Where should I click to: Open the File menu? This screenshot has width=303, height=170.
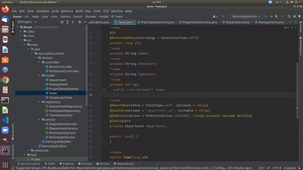coord(14,11)
